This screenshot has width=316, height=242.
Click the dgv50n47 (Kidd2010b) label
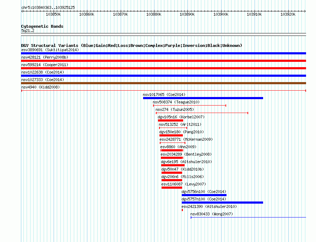click(182, 169)
